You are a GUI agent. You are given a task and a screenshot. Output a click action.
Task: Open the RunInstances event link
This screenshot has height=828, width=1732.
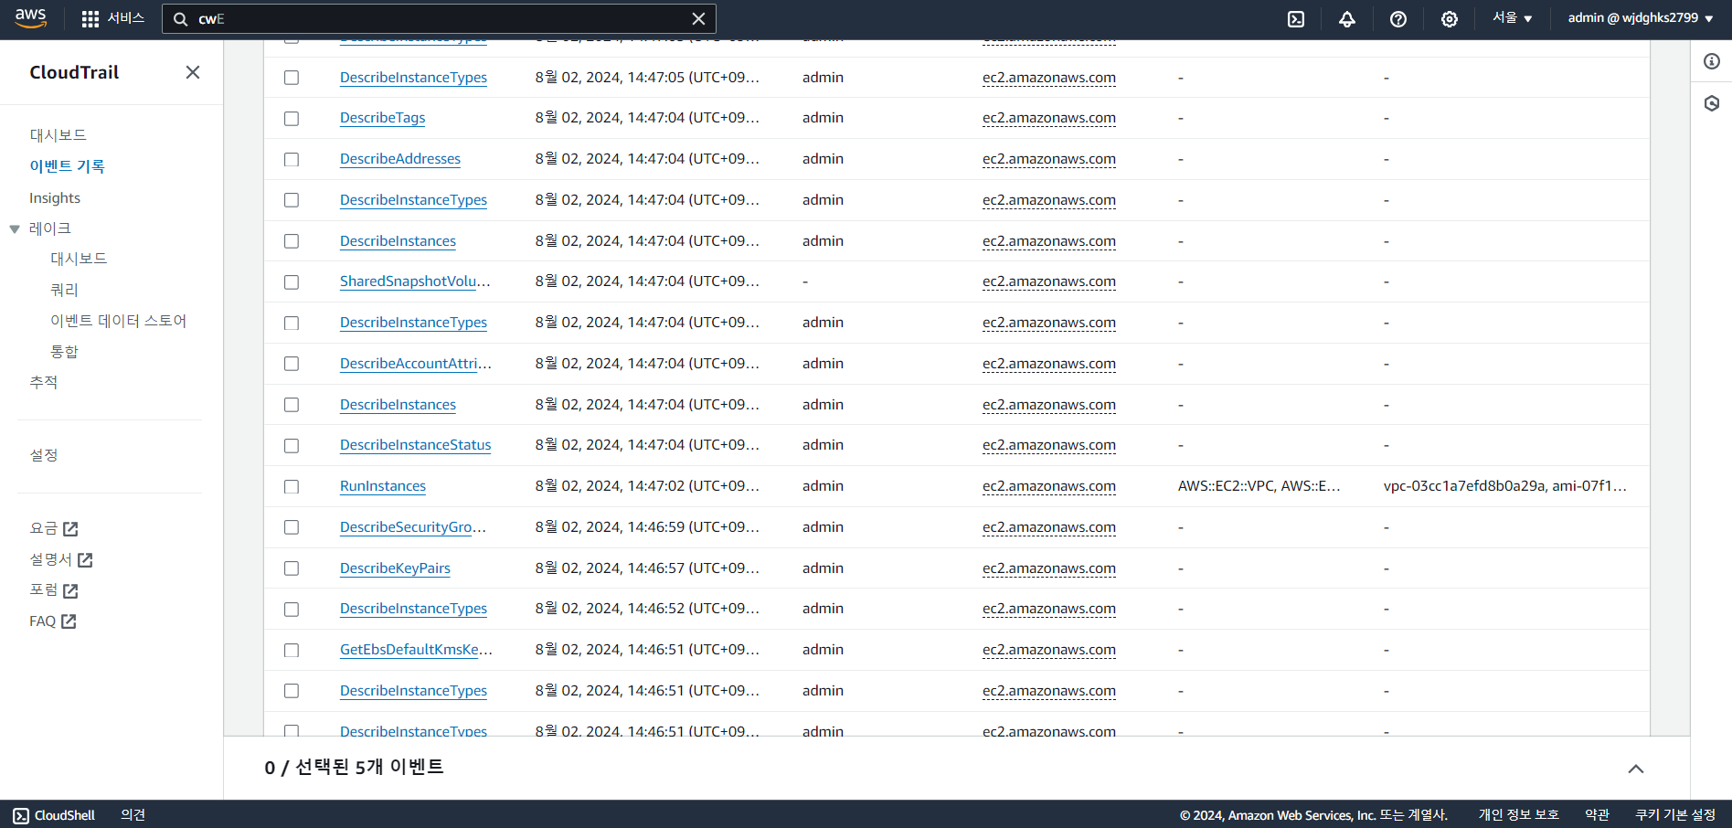(383, 486)
